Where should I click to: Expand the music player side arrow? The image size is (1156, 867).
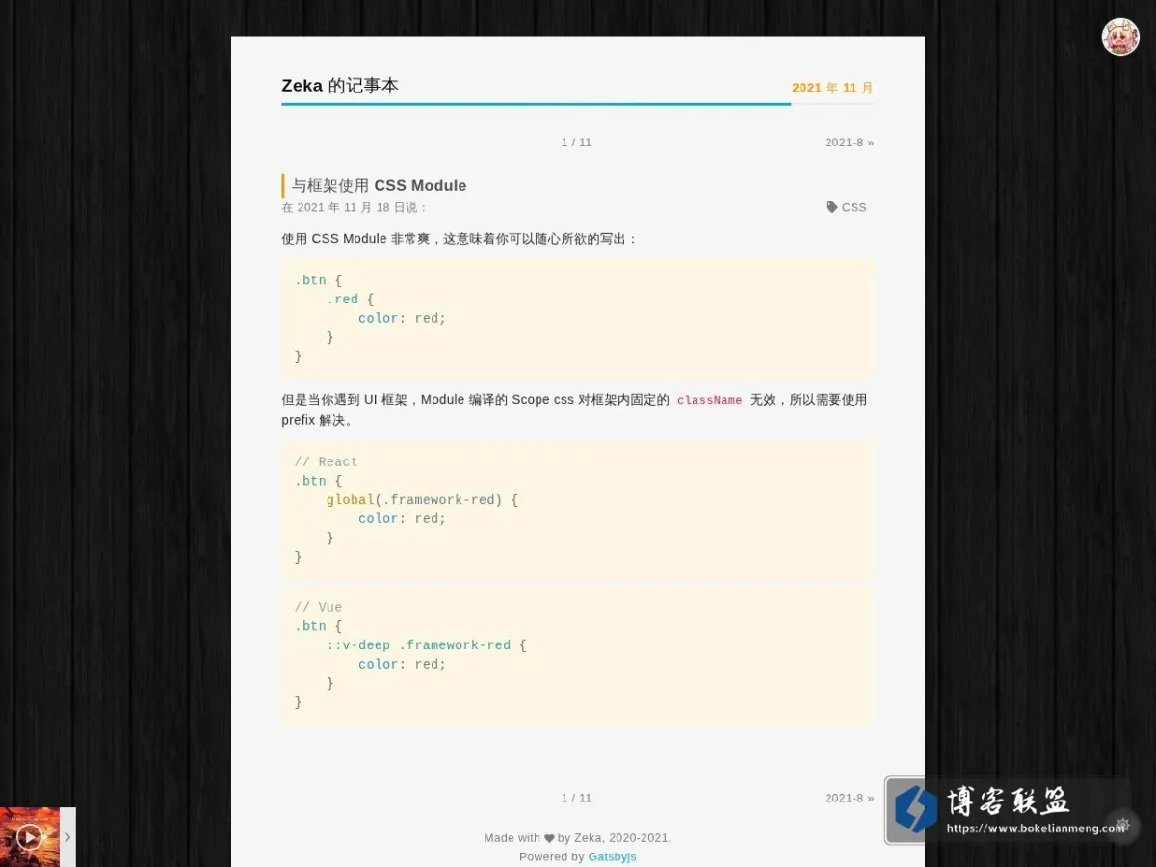(67, 837)
